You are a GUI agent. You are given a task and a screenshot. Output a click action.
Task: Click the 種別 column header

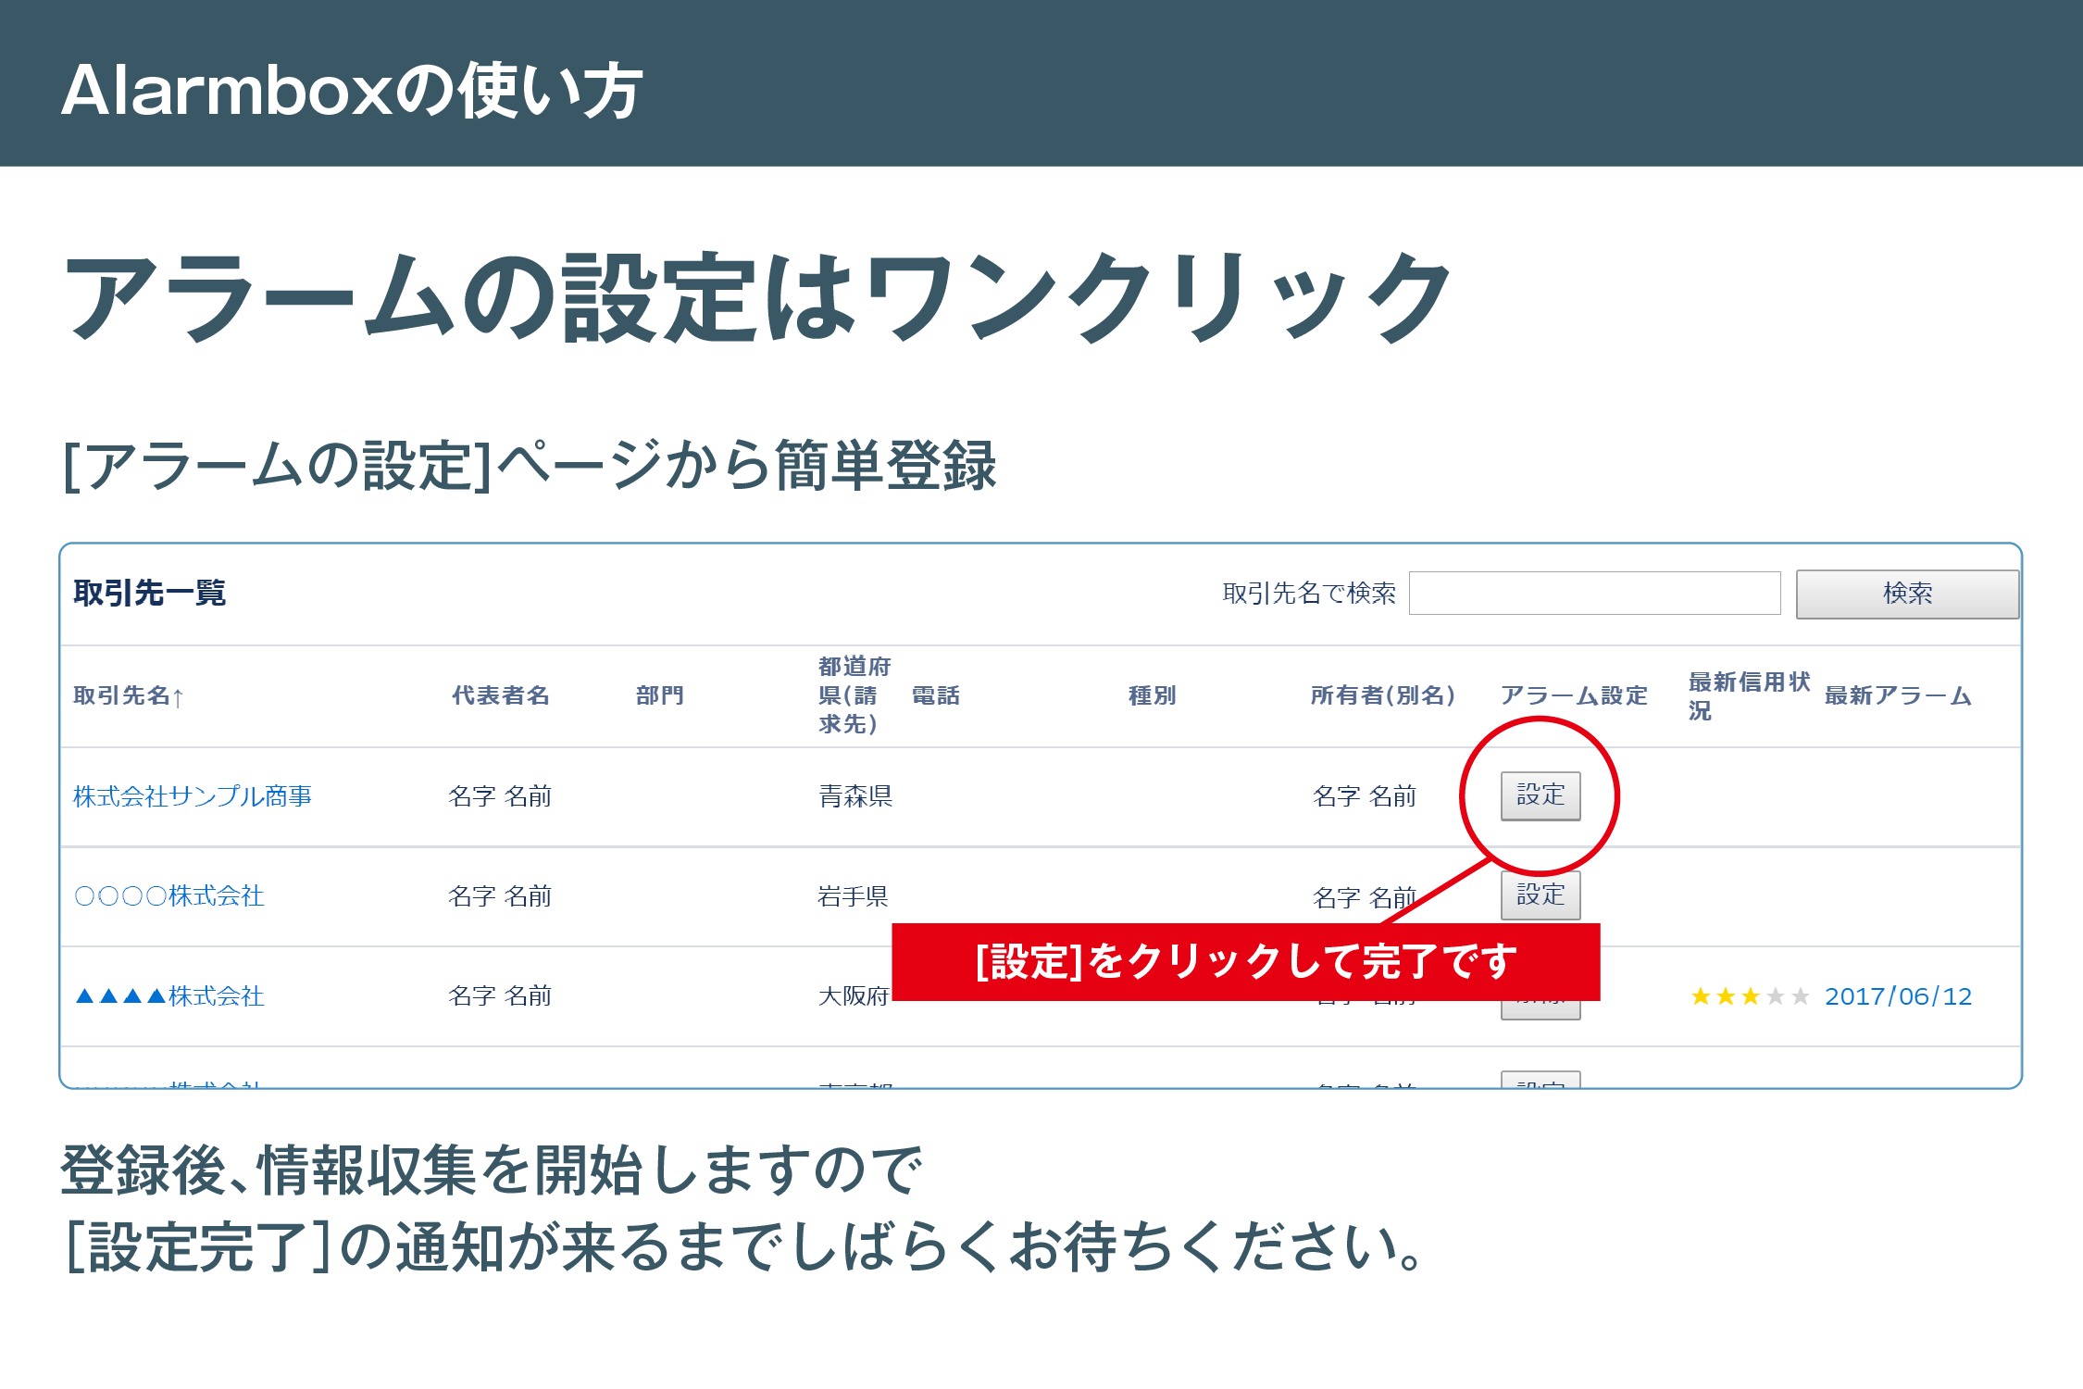click(x=1153, y=696)
